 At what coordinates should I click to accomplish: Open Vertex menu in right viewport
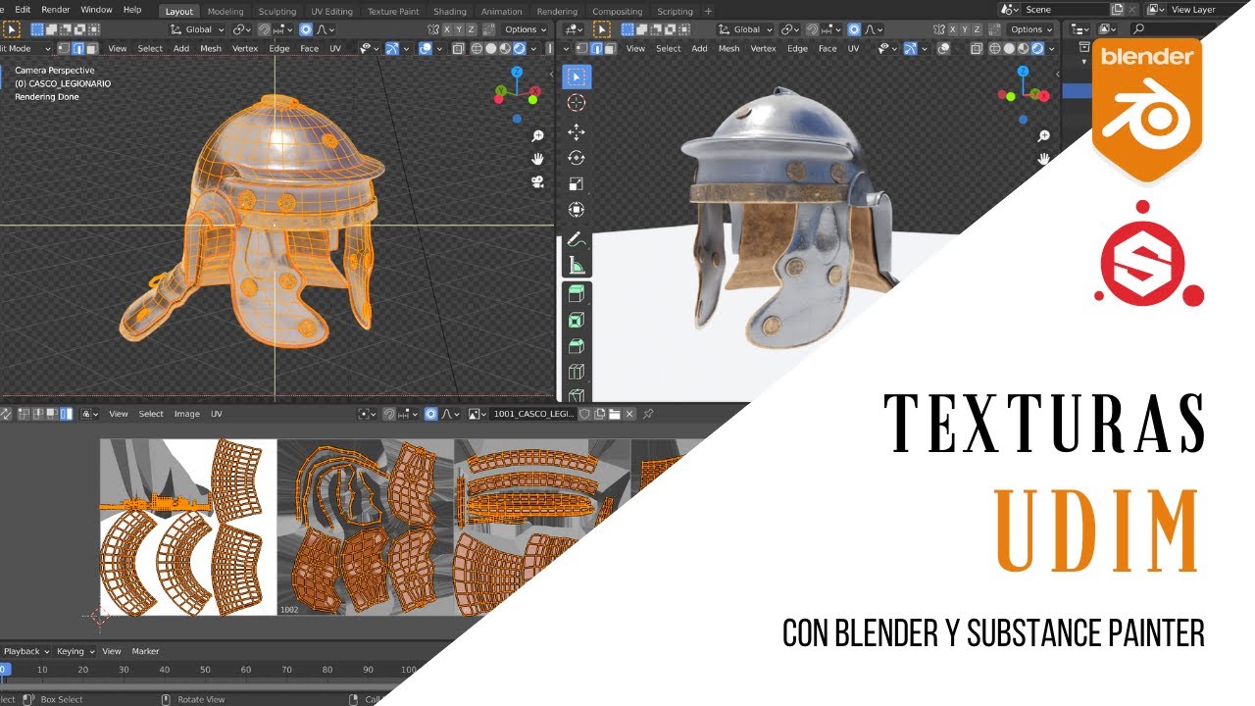pos(763,48)
